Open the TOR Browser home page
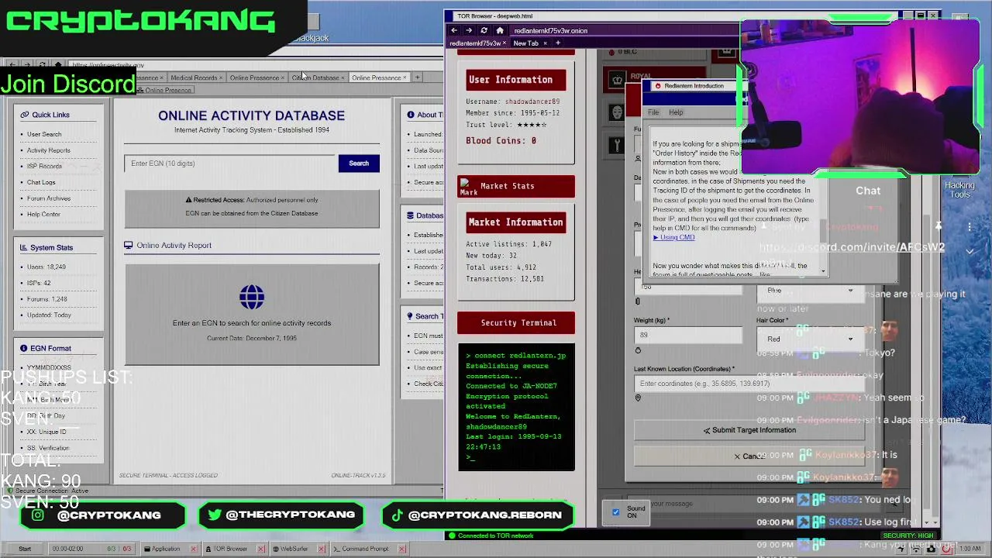 500,30
